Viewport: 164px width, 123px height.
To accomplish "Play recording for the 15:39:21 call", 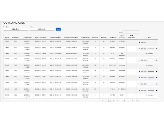I will pos(139,78).
